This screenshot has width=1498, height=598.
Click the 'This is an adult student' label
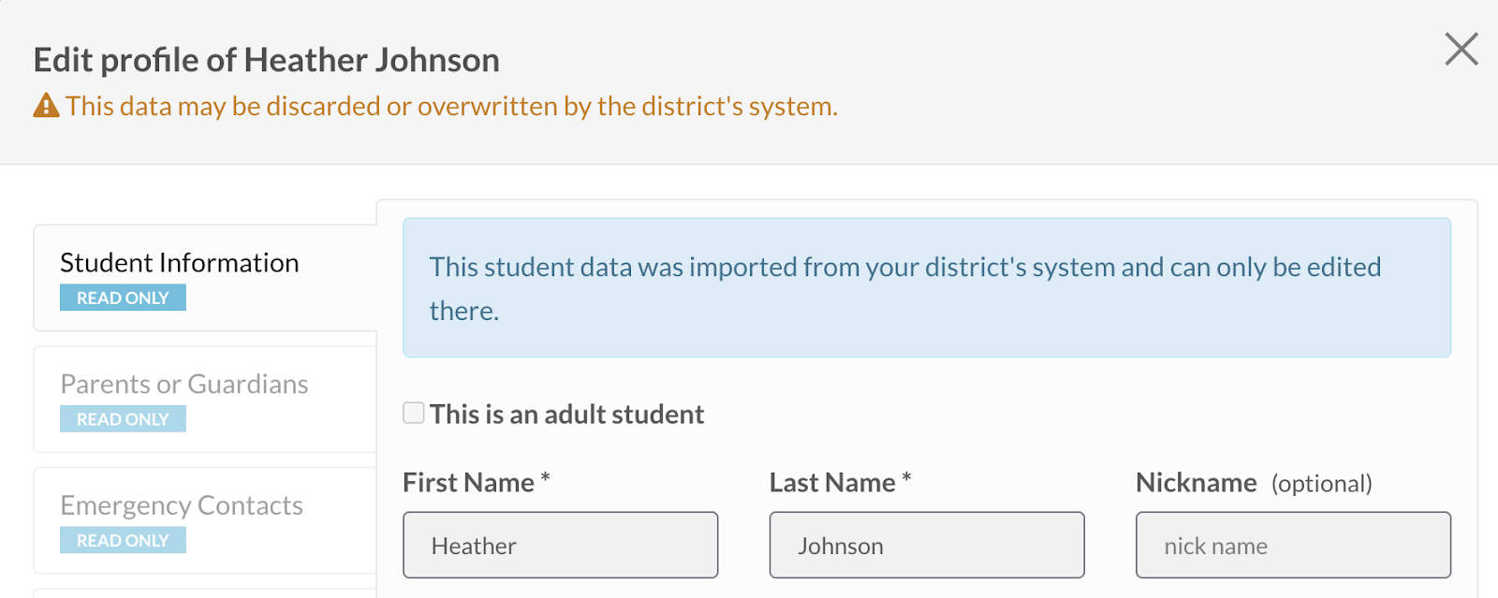(566, 415)
